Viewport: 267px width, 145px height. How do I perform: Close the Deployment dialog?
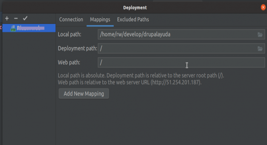click(x=263, y=7)
